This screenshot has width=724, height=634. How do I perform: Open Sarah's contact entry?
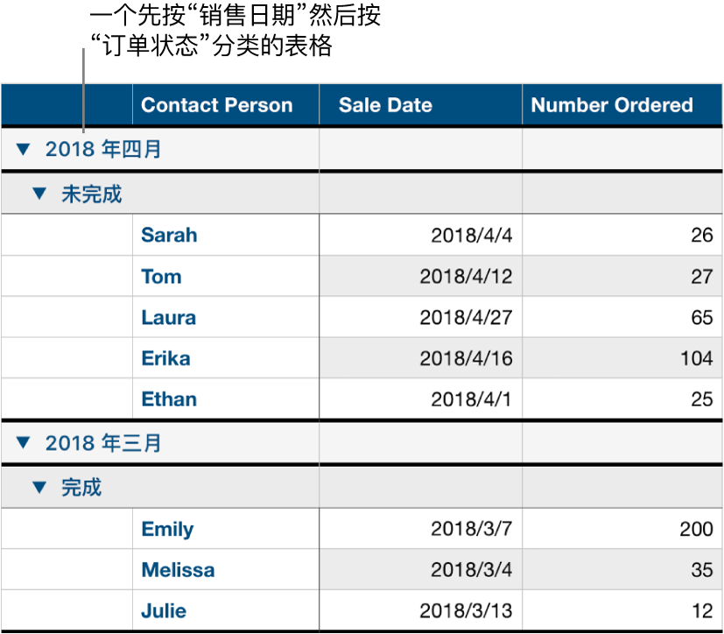click(168, 235)
